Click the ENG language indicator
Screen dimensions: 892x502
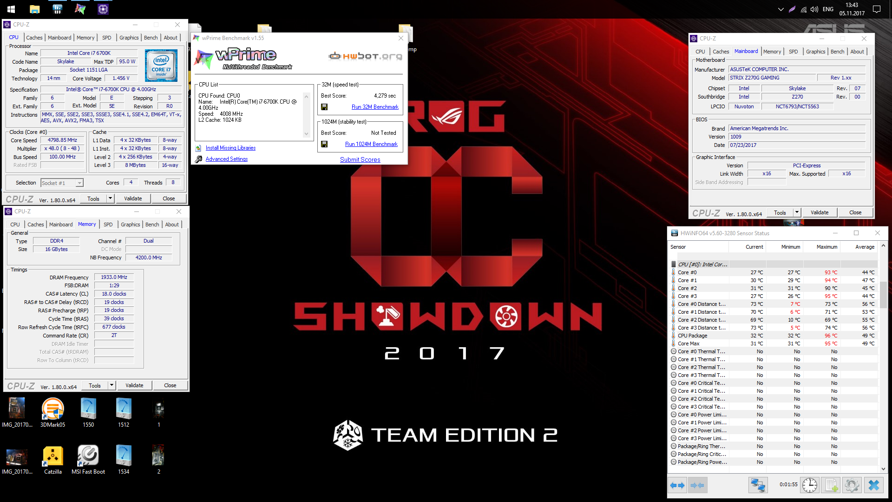[x=828, y=9]
